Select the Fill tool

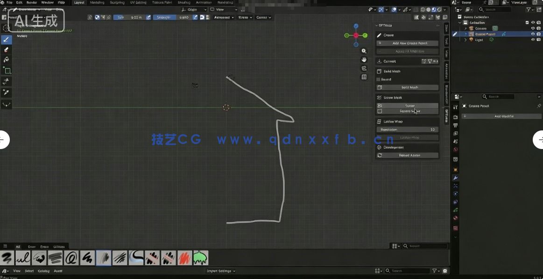pos(6,60)
